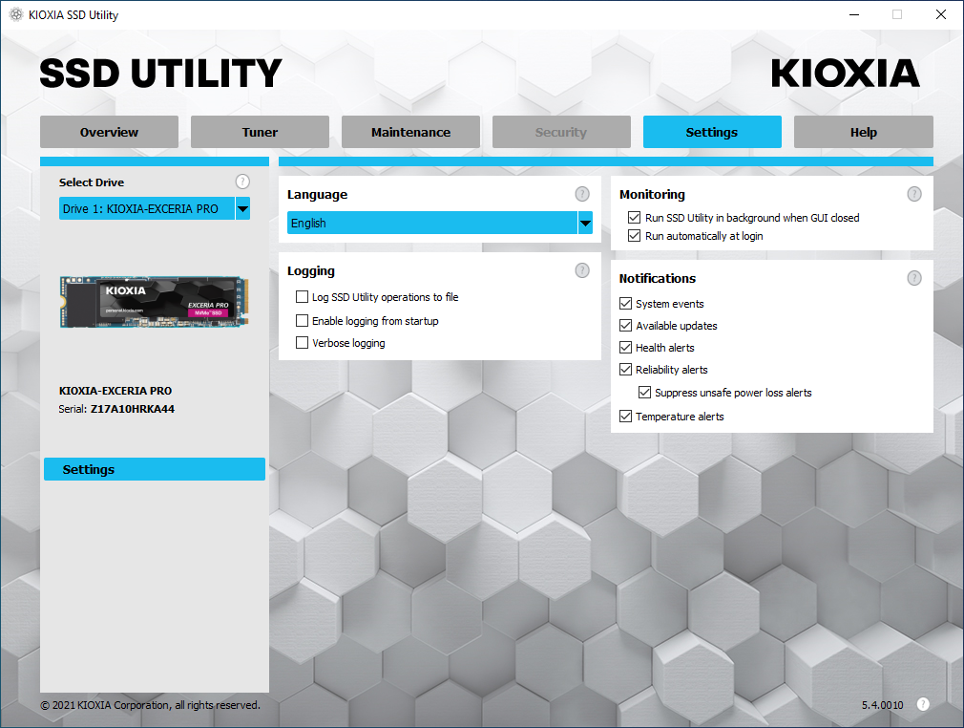Toggle Health alerts checkbox

pyautogui.click(x=626, y=348)
